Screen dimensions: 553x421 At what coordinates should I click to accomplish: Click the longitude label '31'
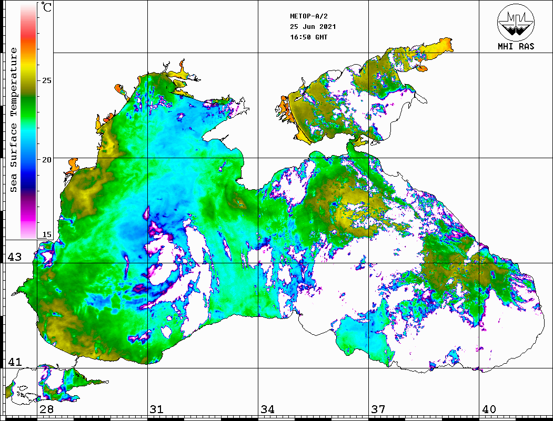point(157,409)
